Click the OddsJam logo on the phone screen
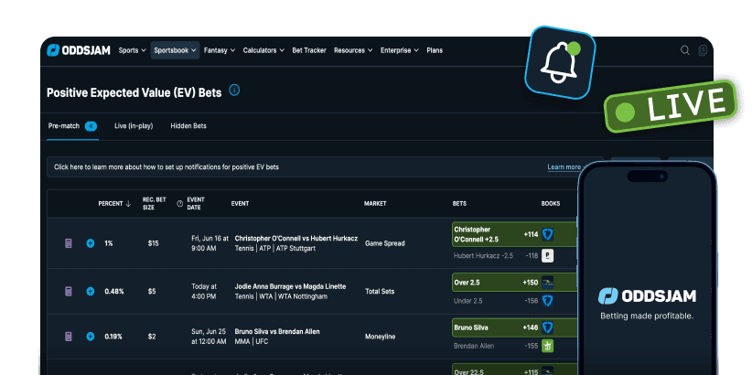 point(647,295)
